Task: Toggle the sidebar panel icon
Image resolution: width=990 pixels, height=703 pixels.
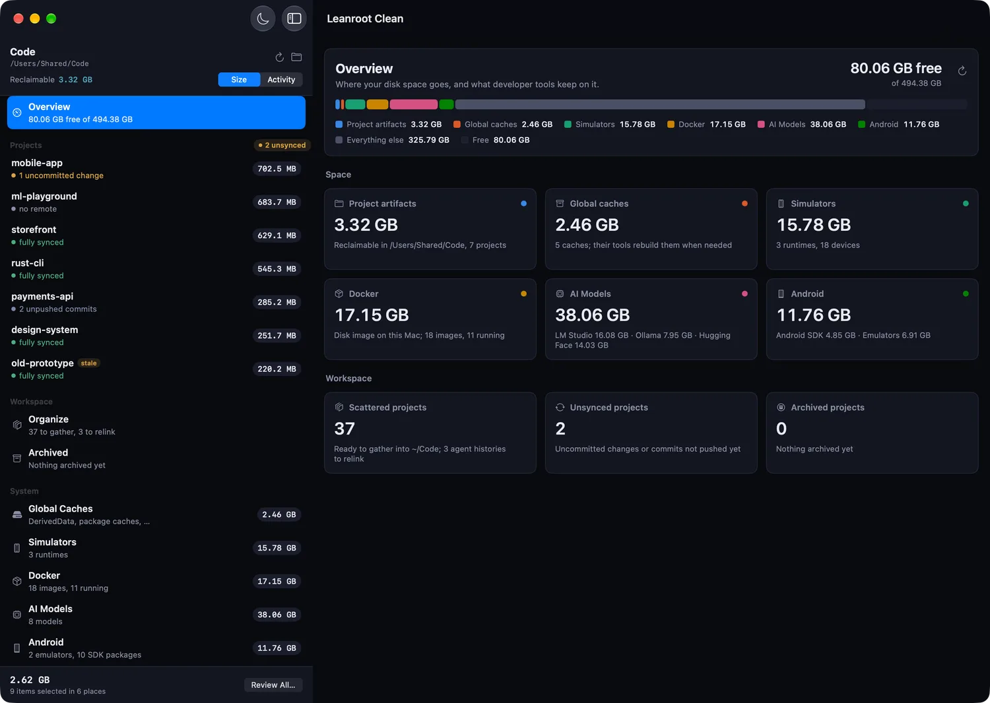Action: 294,18
